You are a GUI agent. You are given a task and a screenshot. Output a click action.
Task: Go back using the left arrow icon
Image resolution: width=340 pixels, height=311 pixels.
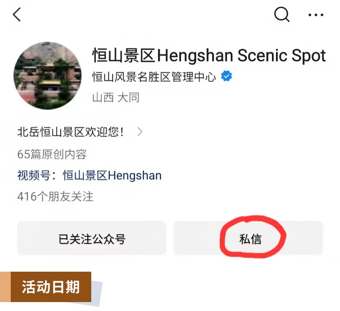pos(17,14)
